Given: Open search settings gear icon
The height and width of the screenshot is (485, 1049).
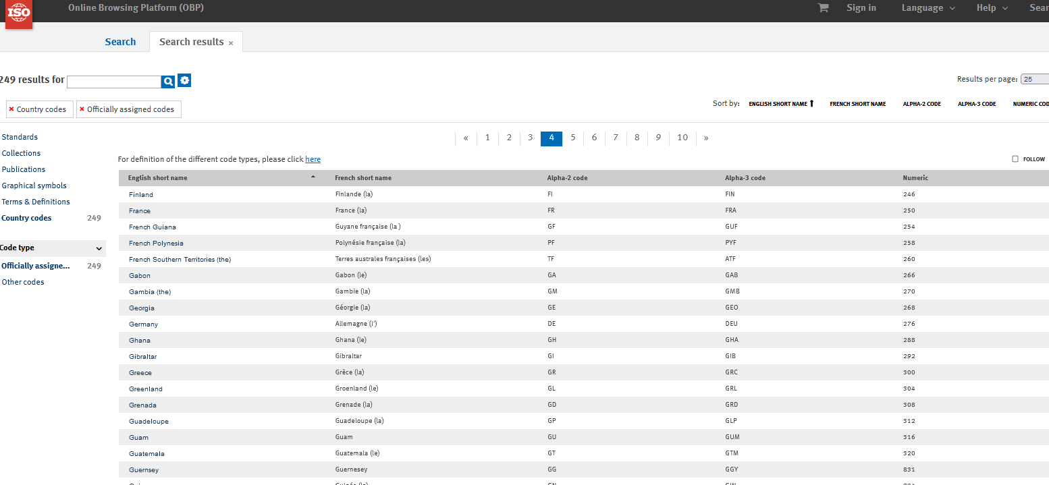Looking at the screenshot, I should coord(184,81).
